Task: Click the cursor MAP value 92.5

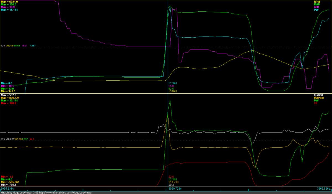Action: pos(171,88)
